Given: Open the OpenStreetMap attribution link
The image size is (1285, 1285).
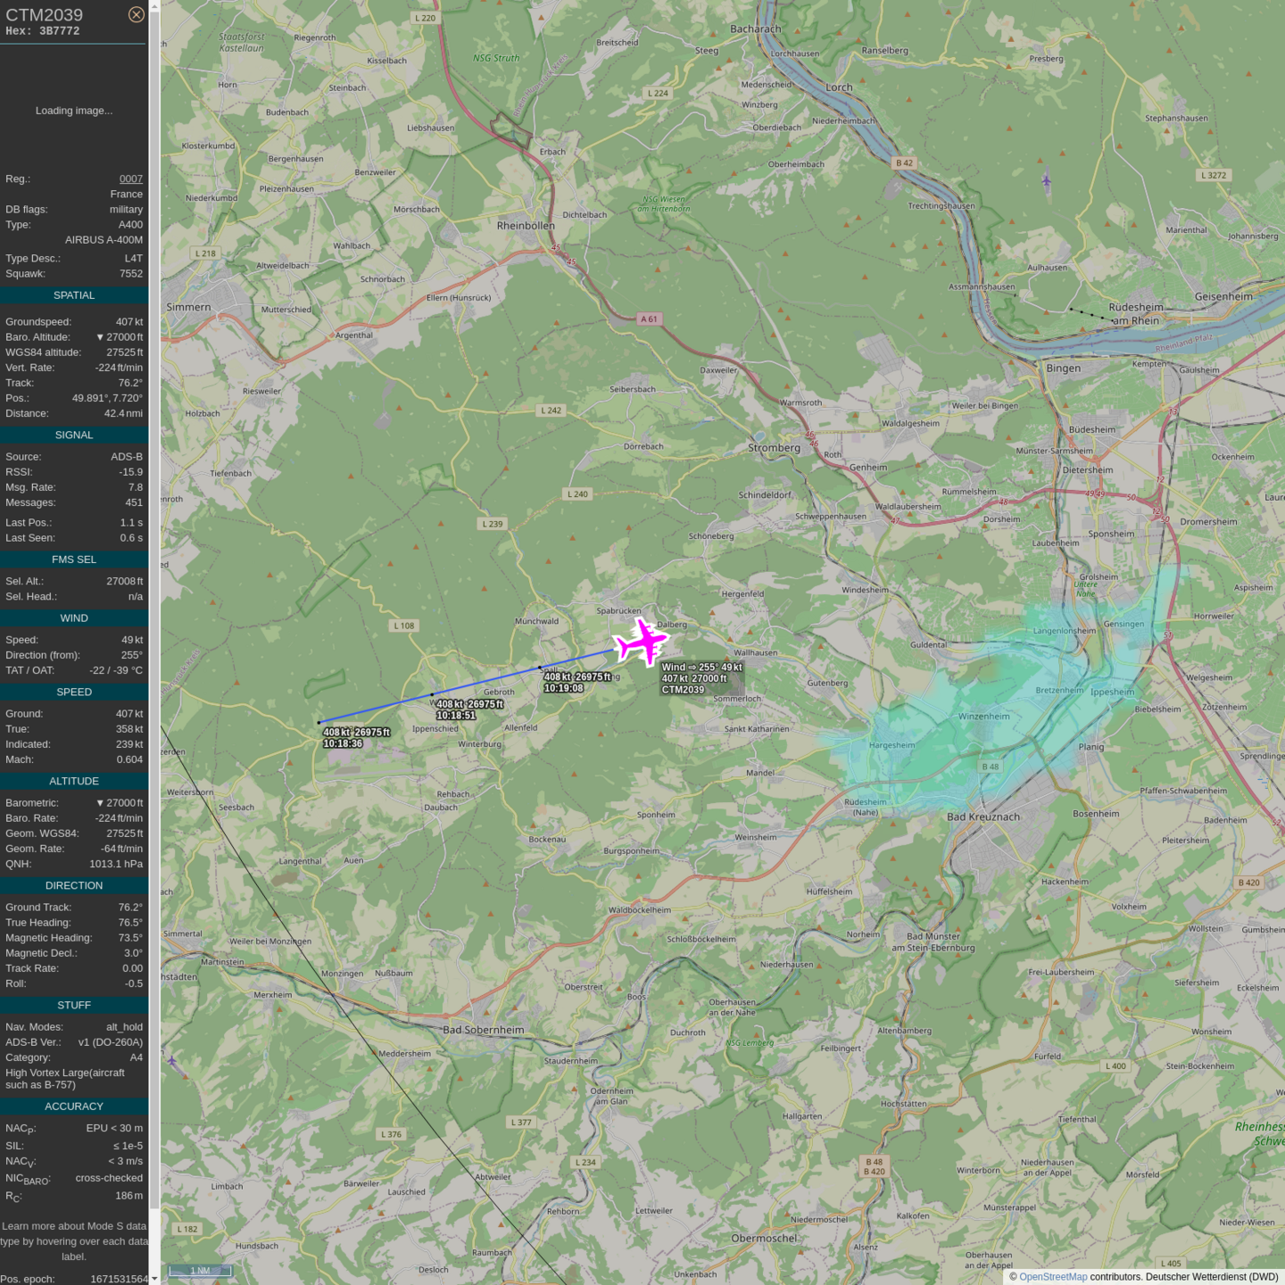Looking at the screenshot, I should point(1052,1277).
